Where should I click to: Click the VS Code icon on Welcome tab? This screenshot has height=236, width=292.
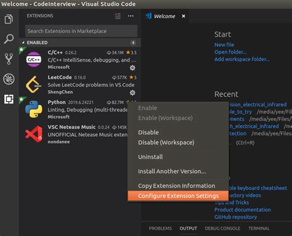pos(148,16)
